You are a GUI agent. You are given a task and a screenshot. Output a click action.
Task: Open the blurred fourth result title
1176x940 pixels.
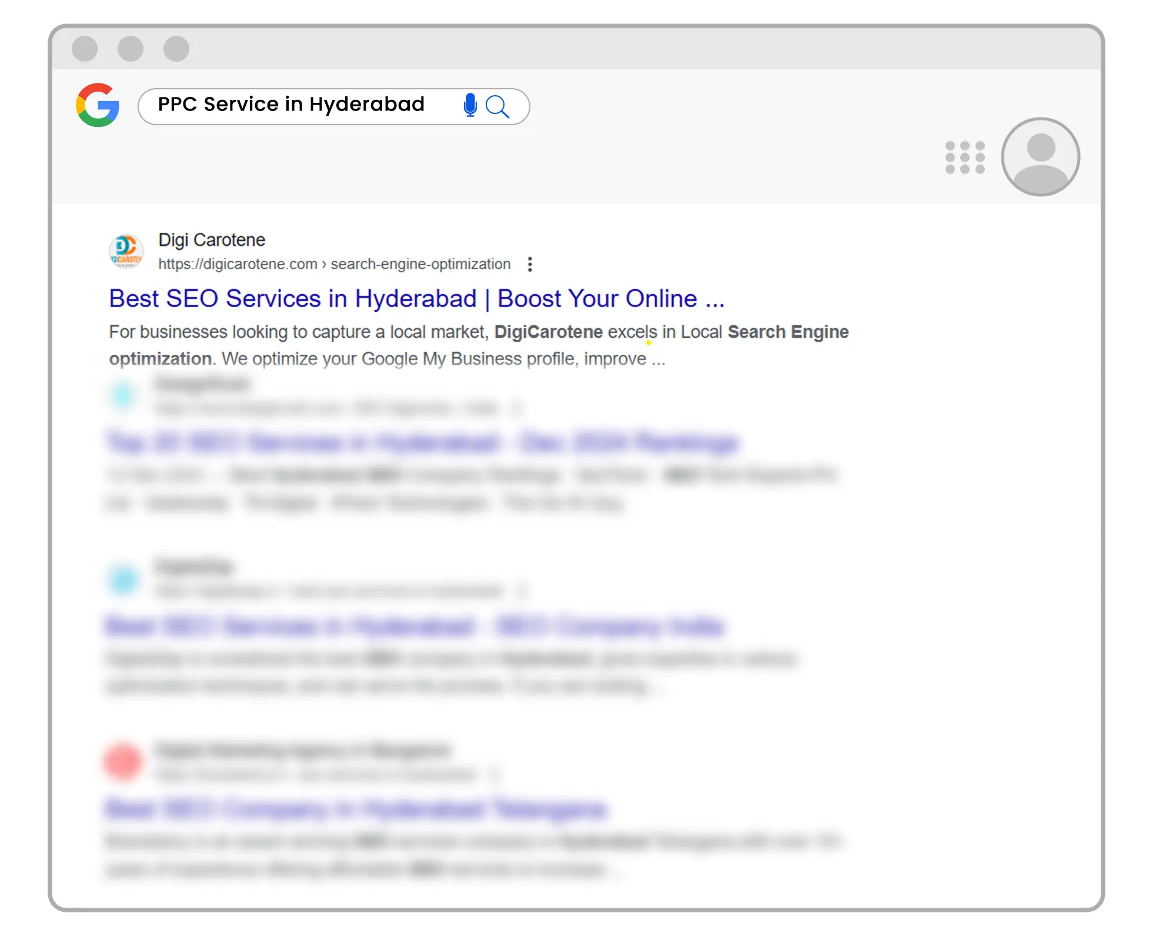tap(356, 809)
